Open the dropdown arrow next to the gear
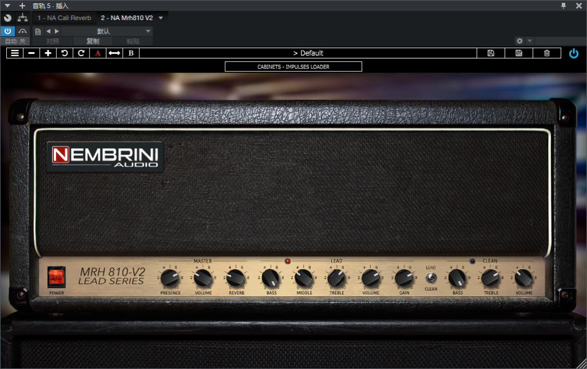The image size is (587, 369). tap(530, 41)
